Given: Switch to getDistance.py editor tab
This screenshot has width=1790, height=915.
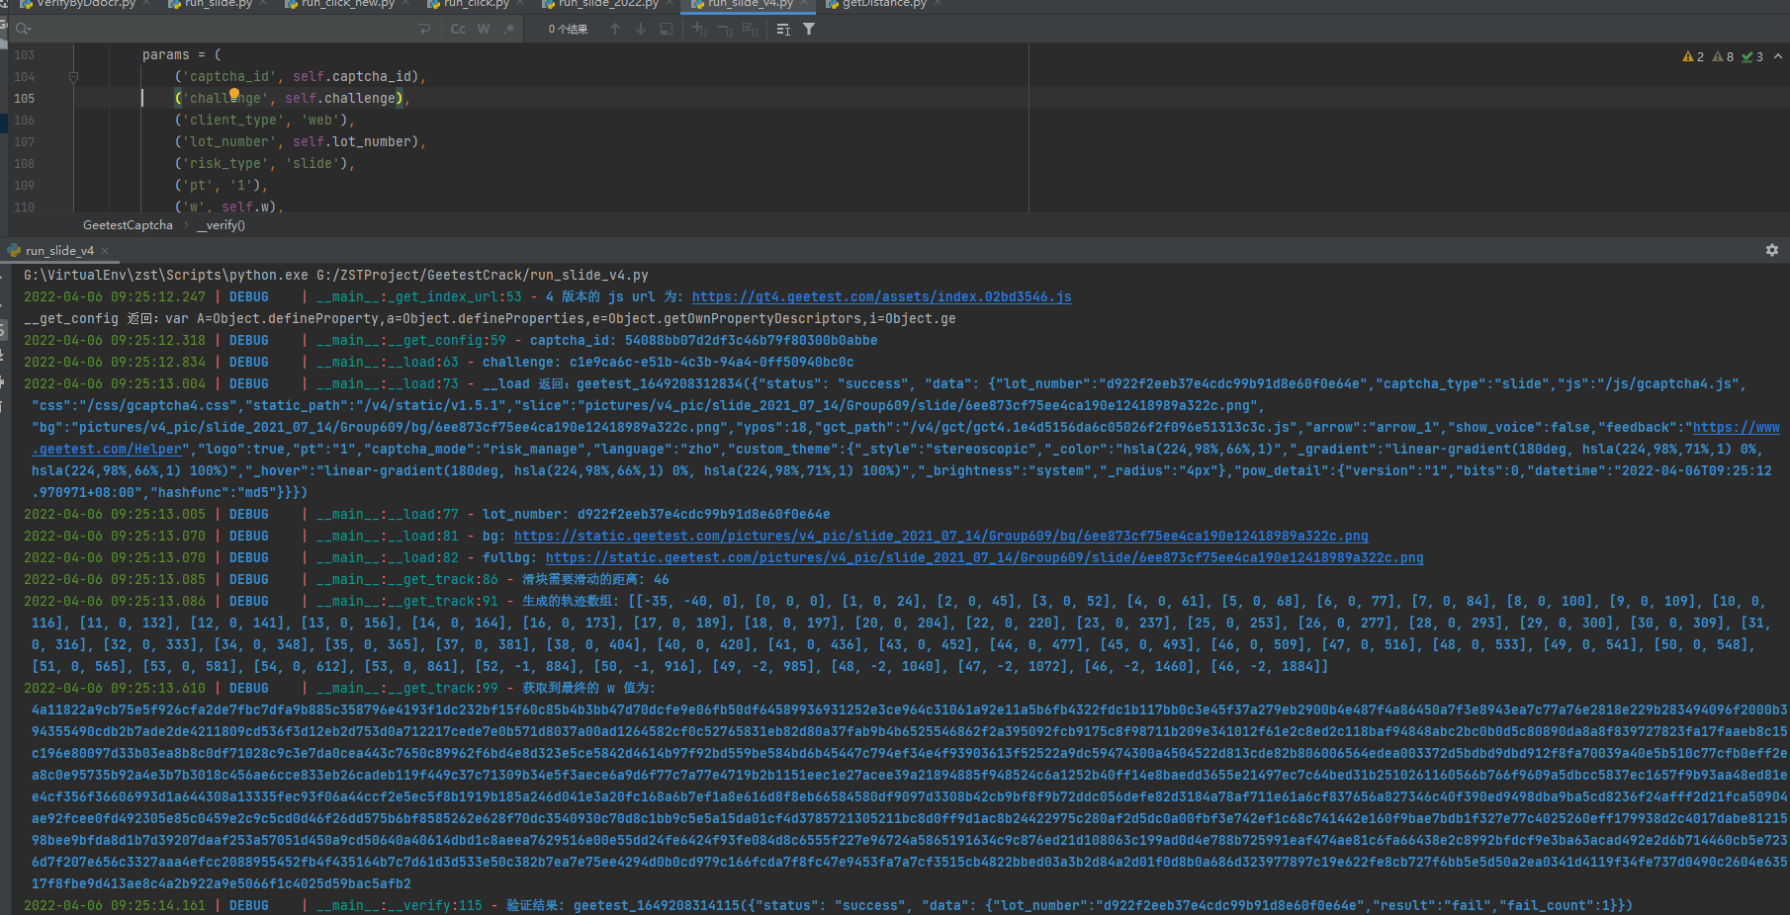Looking at the screenshot, I should click(x=884, y=4).
